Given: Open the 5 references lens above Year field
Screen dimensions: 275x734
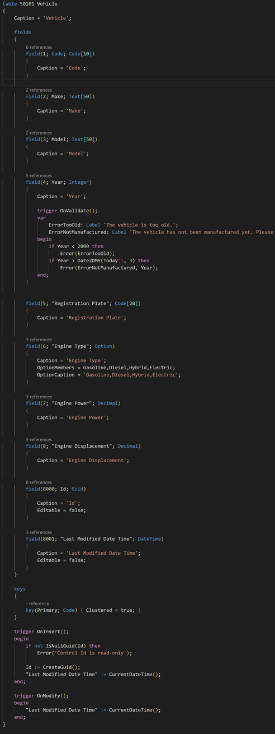Looking at the screenshot, I should click(x=39, y=175).
